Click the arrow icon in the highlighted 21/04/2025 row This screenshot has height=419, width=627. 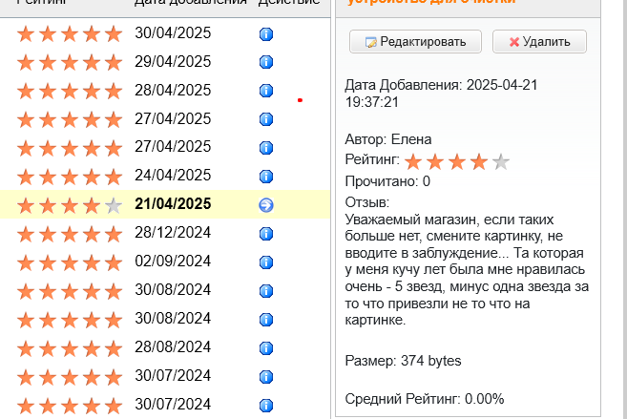pyautogui.click(x=266, y=205)
